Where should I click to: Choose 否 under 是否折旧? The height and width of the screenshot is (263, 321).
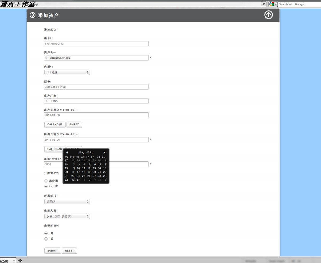(46, 239)
